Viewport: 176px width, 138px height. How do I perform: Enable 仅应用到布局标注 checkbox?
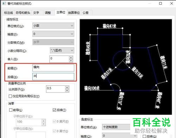pyautogui.click(x=10, y=96)
